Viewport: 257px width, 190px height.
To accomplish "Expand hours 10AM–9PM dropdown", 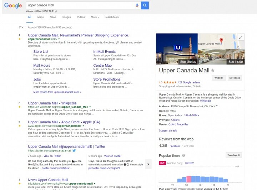I will [x=192, y=115].
